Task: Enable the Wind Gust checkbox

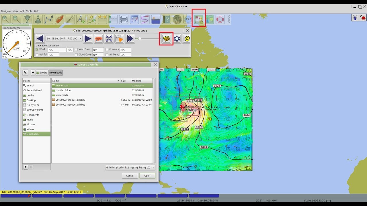Action: tap(76, 49)
